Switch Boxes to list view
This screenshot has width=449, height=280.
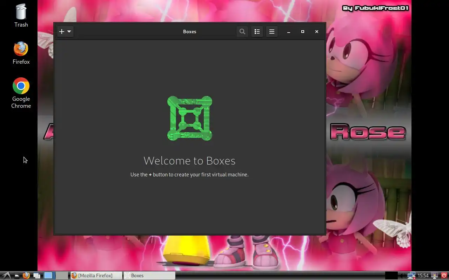(x=257, y=31)
